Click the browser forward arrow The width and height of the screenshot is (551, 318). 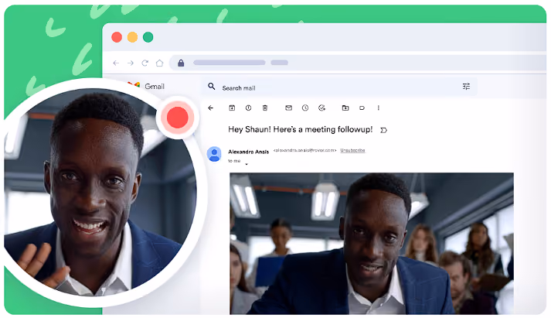pyautogui.click(x=131, y=63)
